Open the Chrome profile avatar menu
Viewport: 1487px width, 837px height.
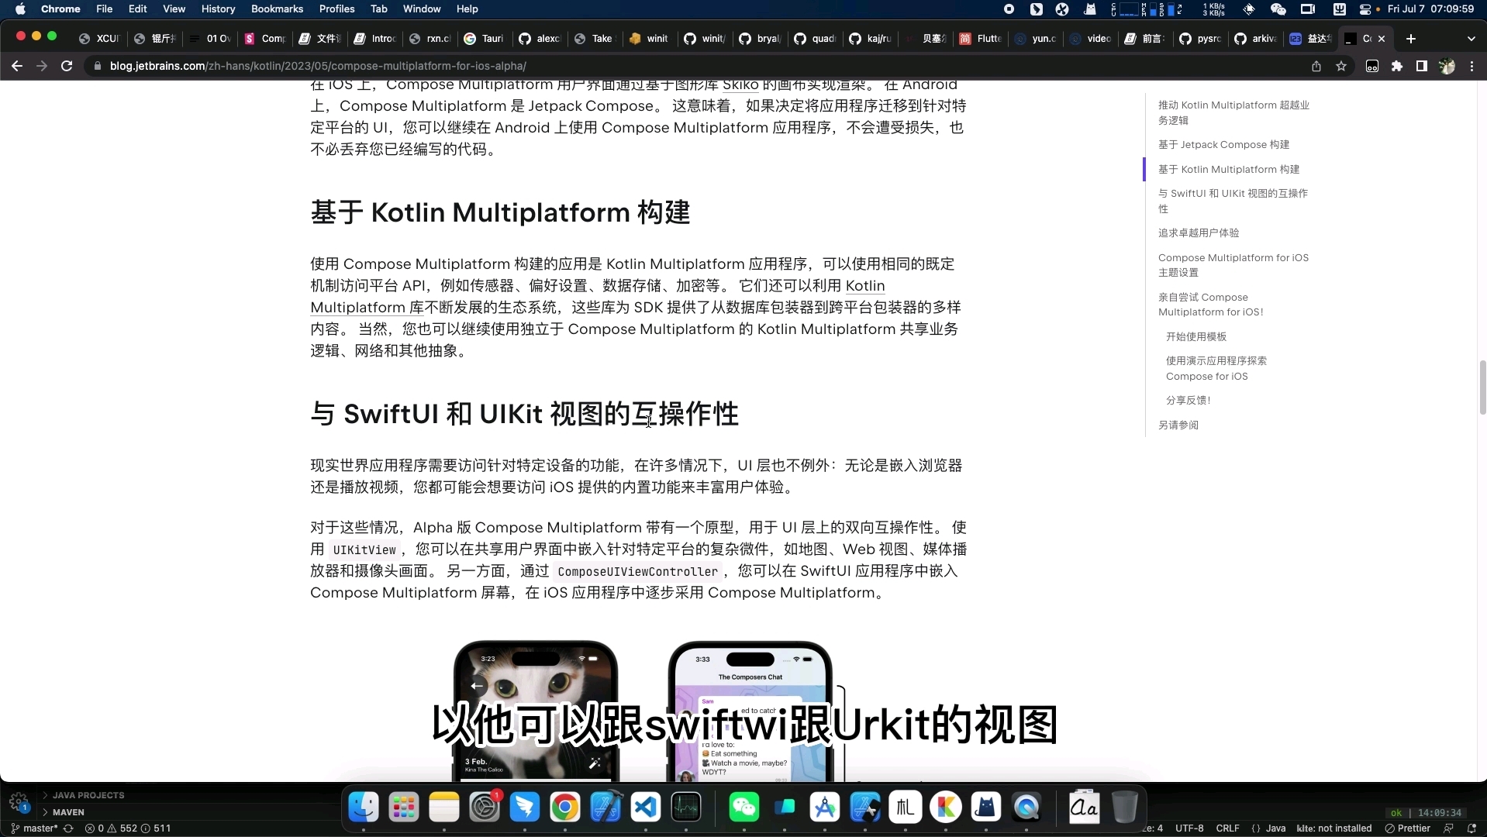click(x=1447, y=66)
